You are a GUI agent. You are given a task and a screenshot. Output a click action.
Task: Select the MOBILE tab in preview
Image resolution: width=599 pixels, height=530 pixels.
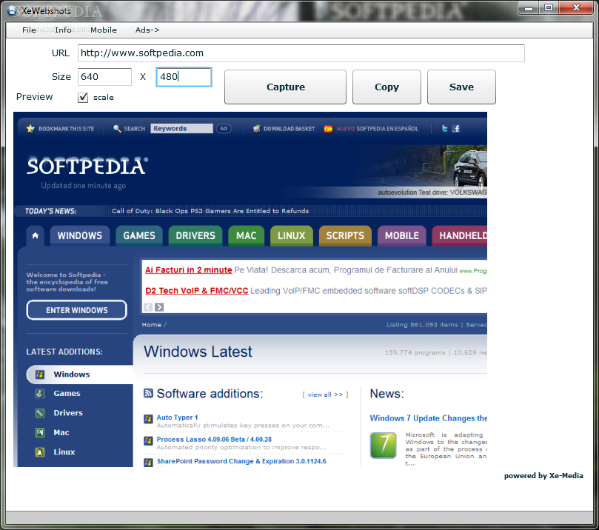coord(402,235)
